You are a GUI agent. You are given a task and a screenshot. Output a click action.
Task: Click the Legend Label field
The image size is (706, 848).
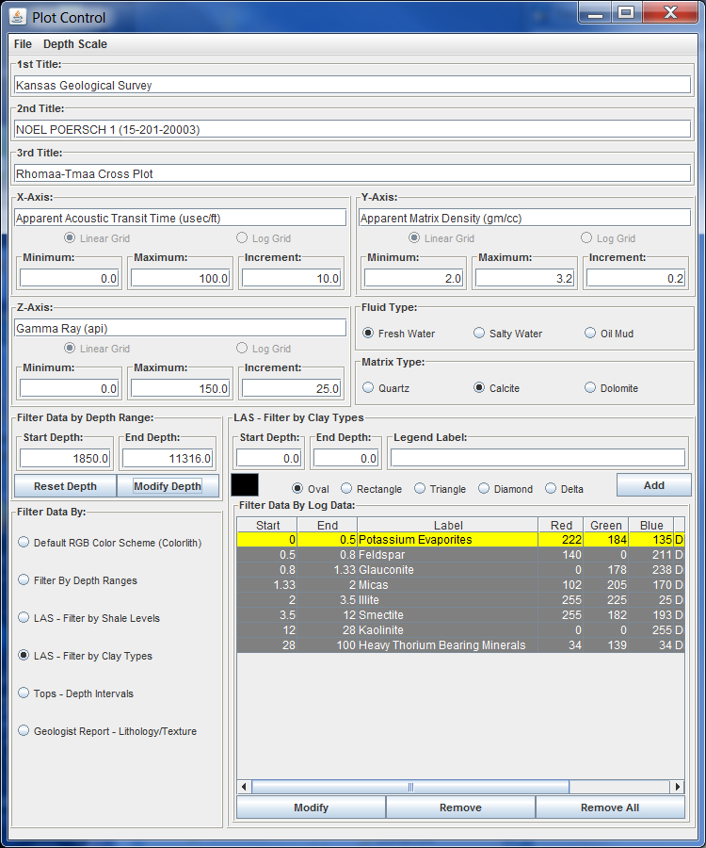tap(538, 458)
